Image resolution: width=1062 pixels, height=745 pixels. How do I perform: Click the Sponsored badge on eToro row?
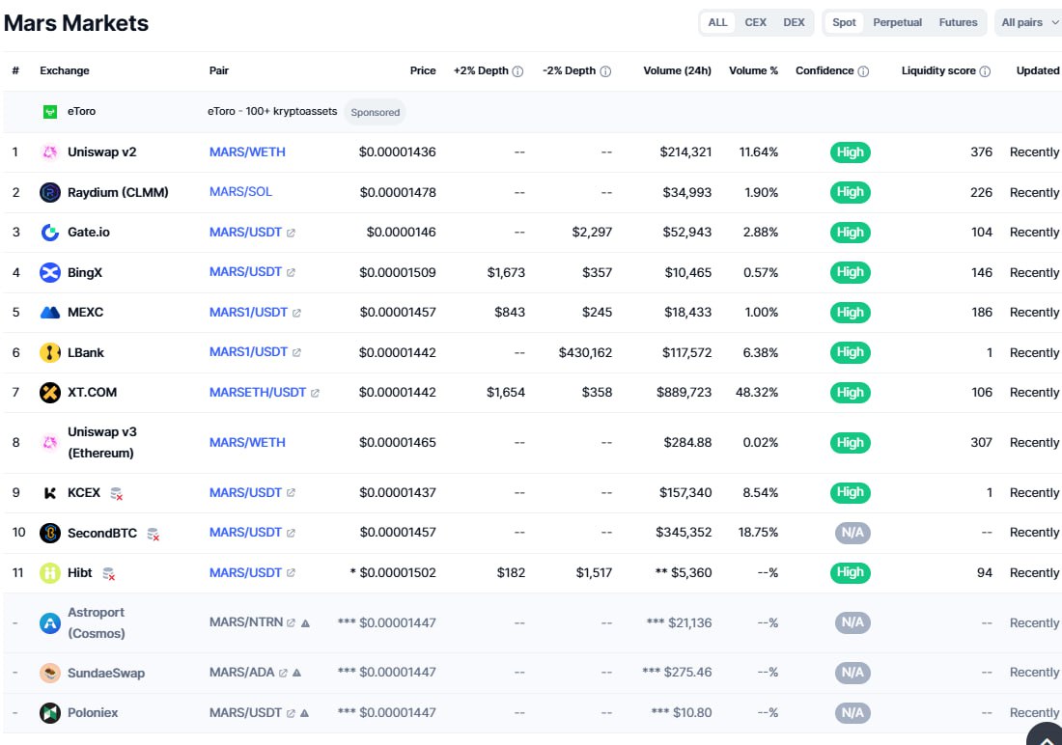click(x=376, y=113)
